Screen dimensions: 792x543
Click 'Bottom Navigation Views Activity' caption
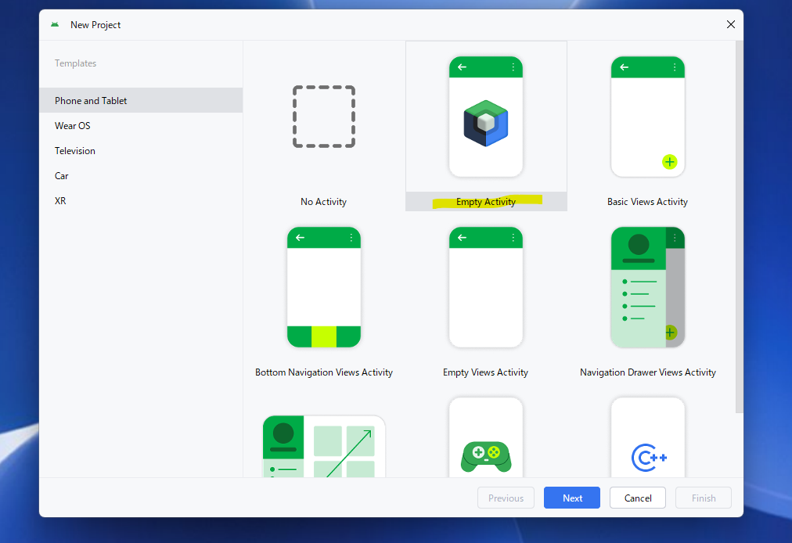324,372
